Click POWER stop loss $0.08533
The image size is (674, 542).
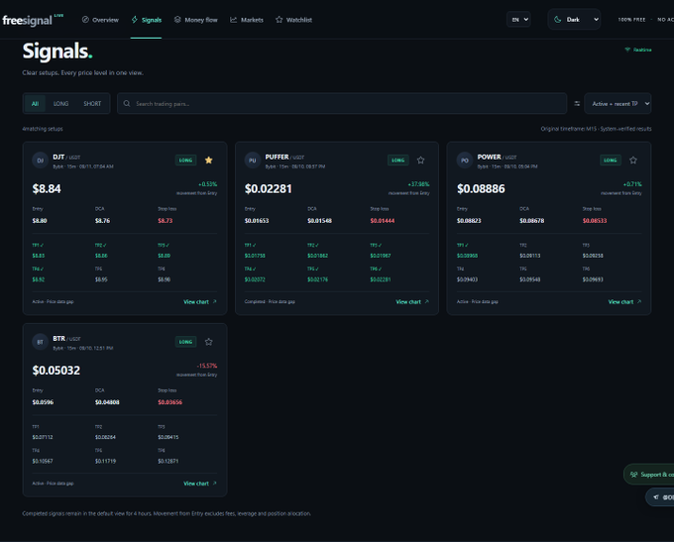pos(595,221)
